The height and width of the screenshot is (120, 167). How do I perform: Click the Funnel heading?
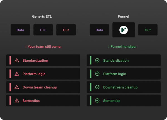pos(124,16)
